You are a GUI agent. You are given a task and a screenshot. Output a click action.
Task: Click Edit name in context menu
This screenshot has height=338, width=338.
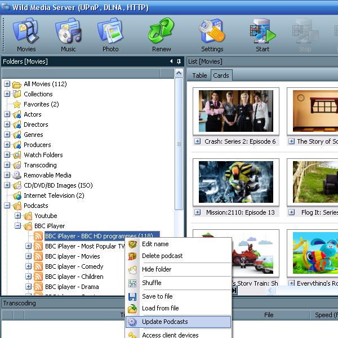155,244
